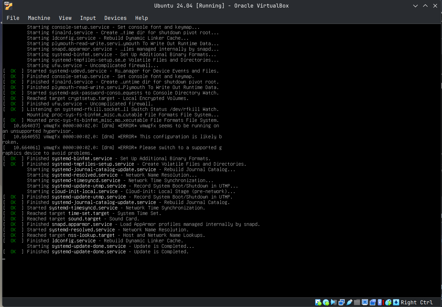This screenshot has width=442, height=307.
Task: Open the network adapters indicator
Action: pyautogui.click(x=342, y=302)
